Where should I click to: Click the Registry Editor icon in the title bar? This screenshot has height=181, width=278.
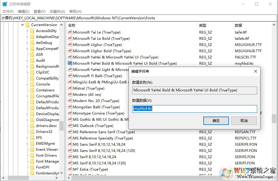click(x=4, y=4)
